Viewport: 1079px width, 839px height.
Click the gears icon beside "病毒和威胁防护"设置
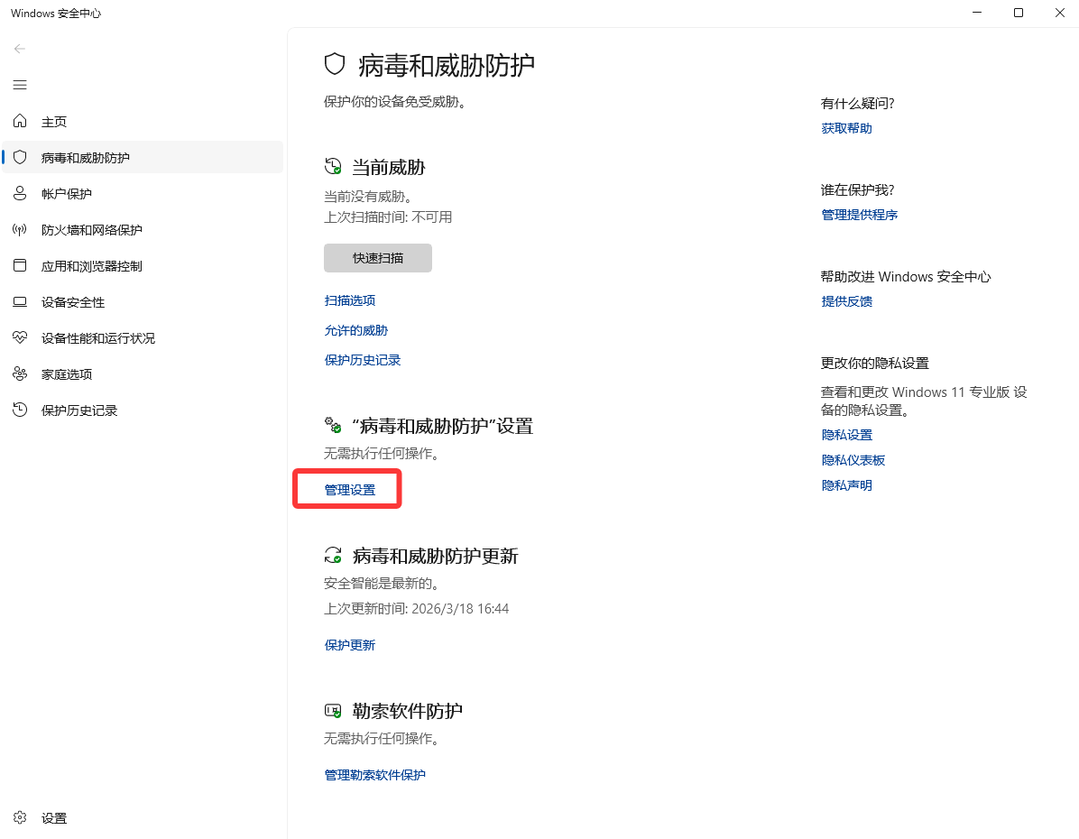[333, 425]
